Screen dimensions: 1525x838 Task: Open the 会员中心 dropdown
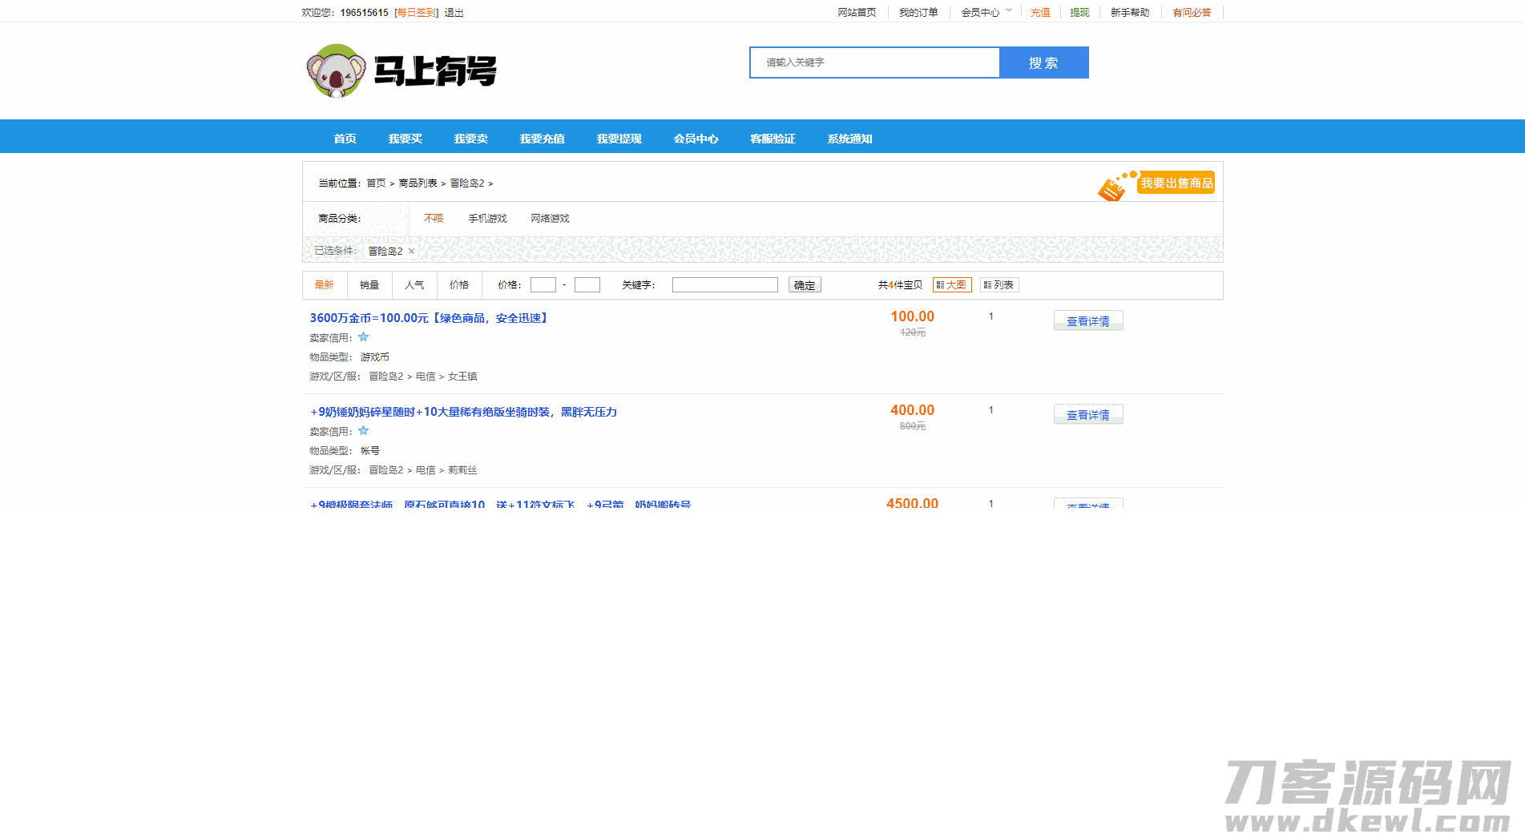tap(984, 12)
